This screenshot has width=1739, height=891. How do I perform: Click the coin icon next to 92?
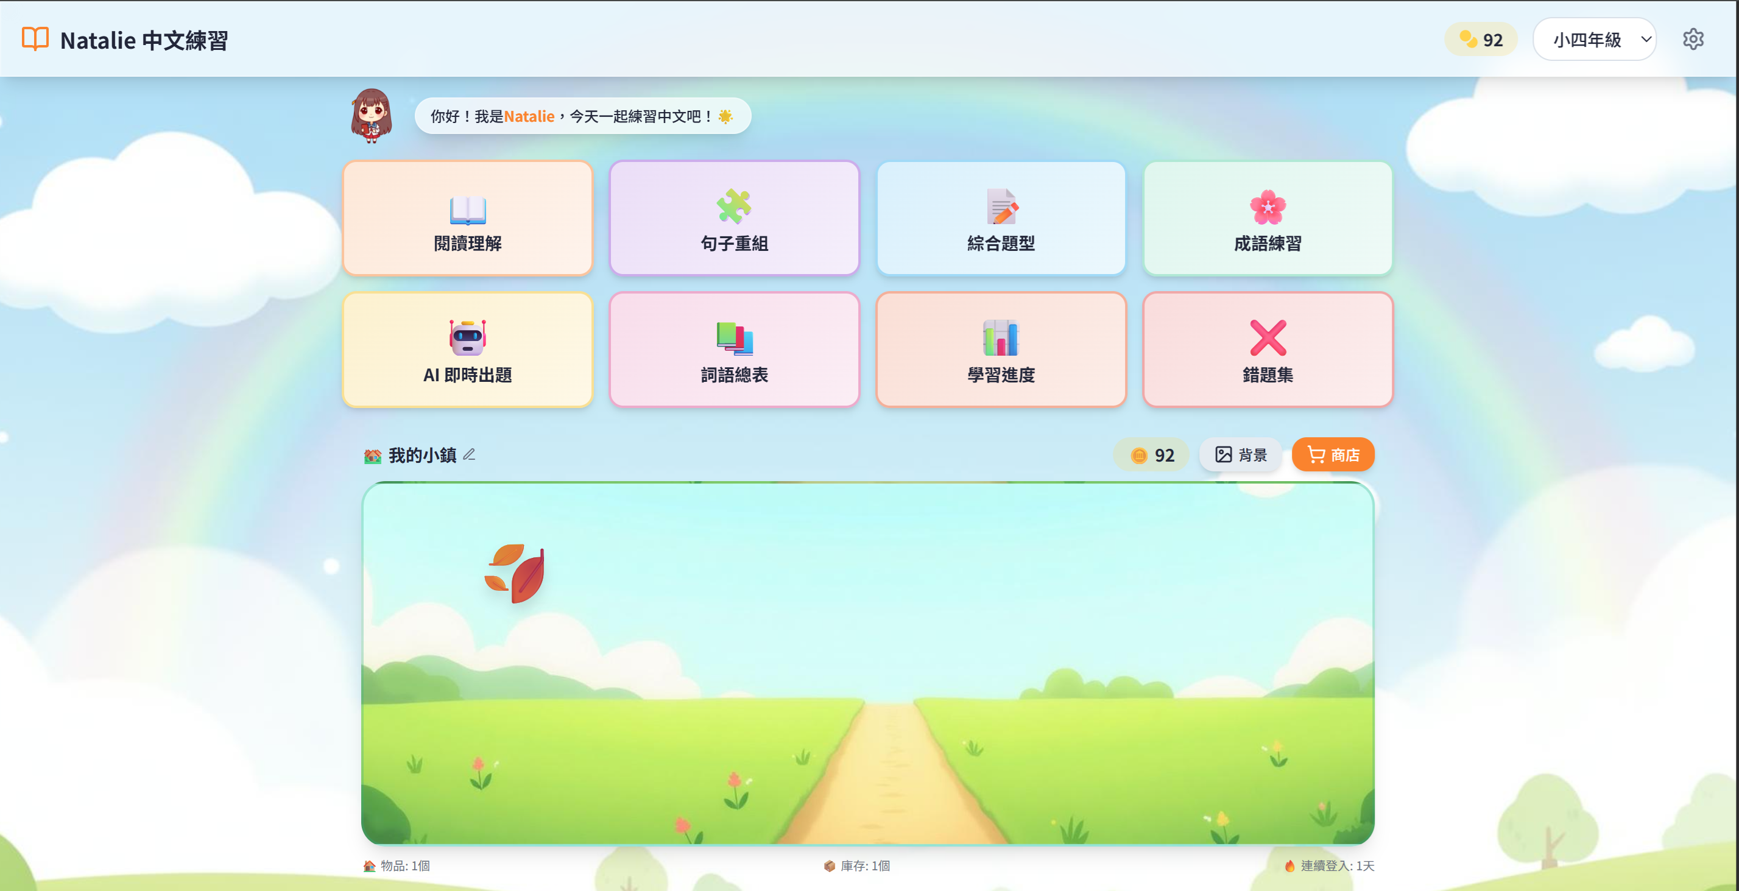click(x=1466, y=39)
